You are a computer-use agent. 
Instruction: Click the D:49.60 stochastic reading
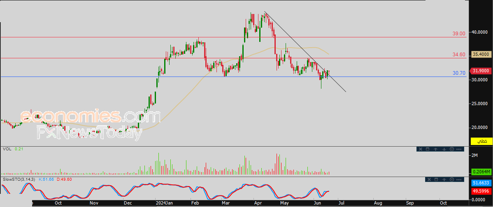click(x=65, y=179)
